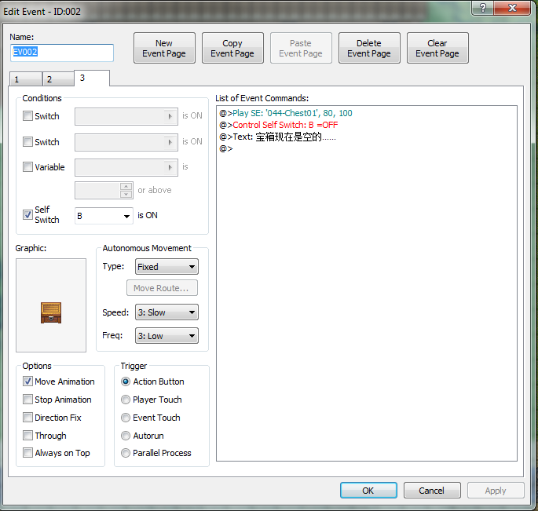Open the Self Switch B dropdown
The image size is (538, 511).
click(104, 216)
